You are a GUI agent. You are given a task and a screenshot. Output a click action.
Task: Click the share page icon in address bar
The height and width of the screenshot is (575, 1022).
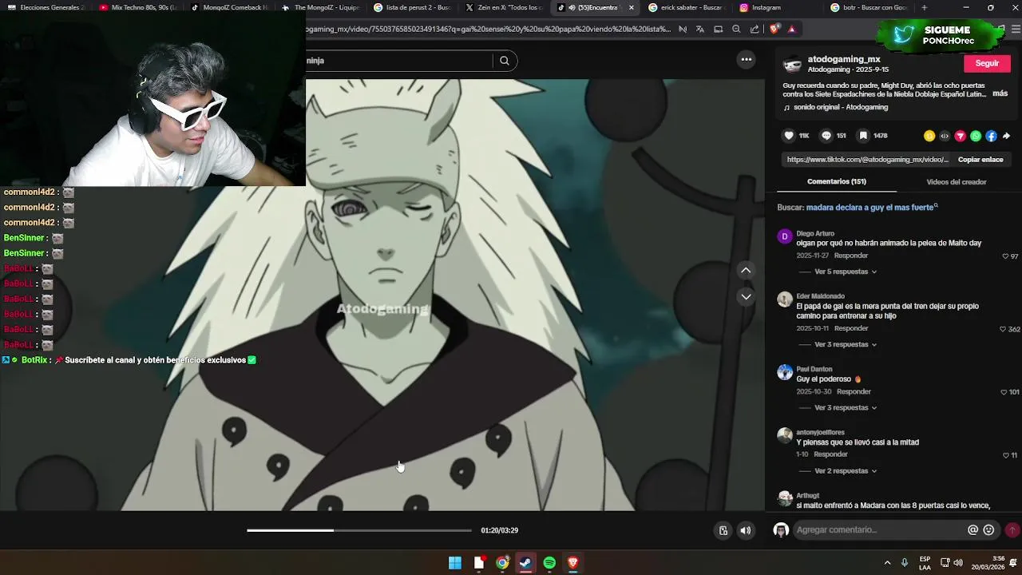pyautogui.click(x=755, y=29)
